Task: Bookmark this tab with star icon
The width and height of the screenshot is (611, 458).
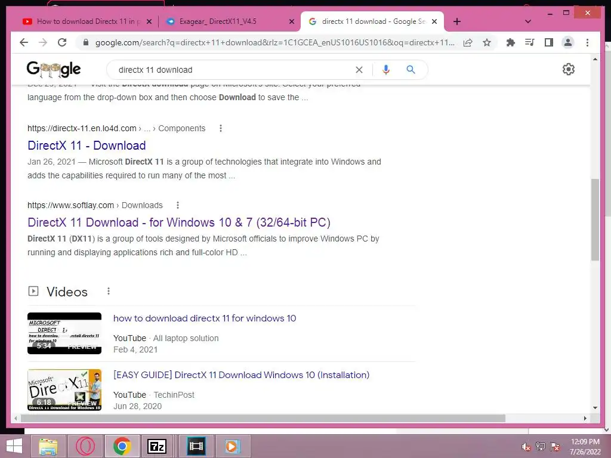Action: pos(487,42)
